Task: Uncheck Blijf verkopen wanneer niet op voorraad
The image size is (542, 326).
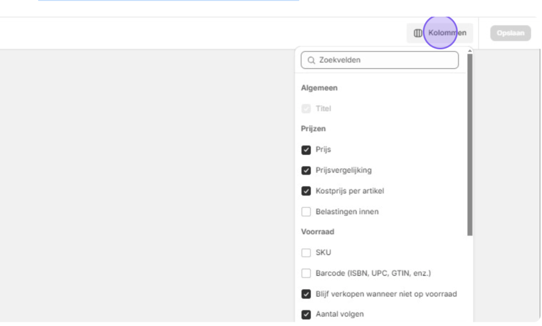Action: tap(306, 294)
